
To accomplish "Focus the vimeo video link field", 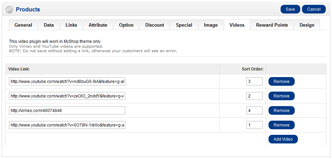I will [67, 111].
